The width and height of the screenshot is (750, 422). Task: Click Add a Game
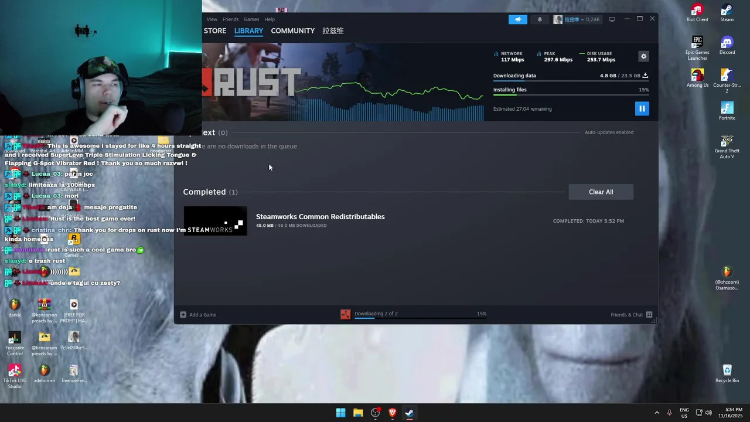(x=198, y=315)
